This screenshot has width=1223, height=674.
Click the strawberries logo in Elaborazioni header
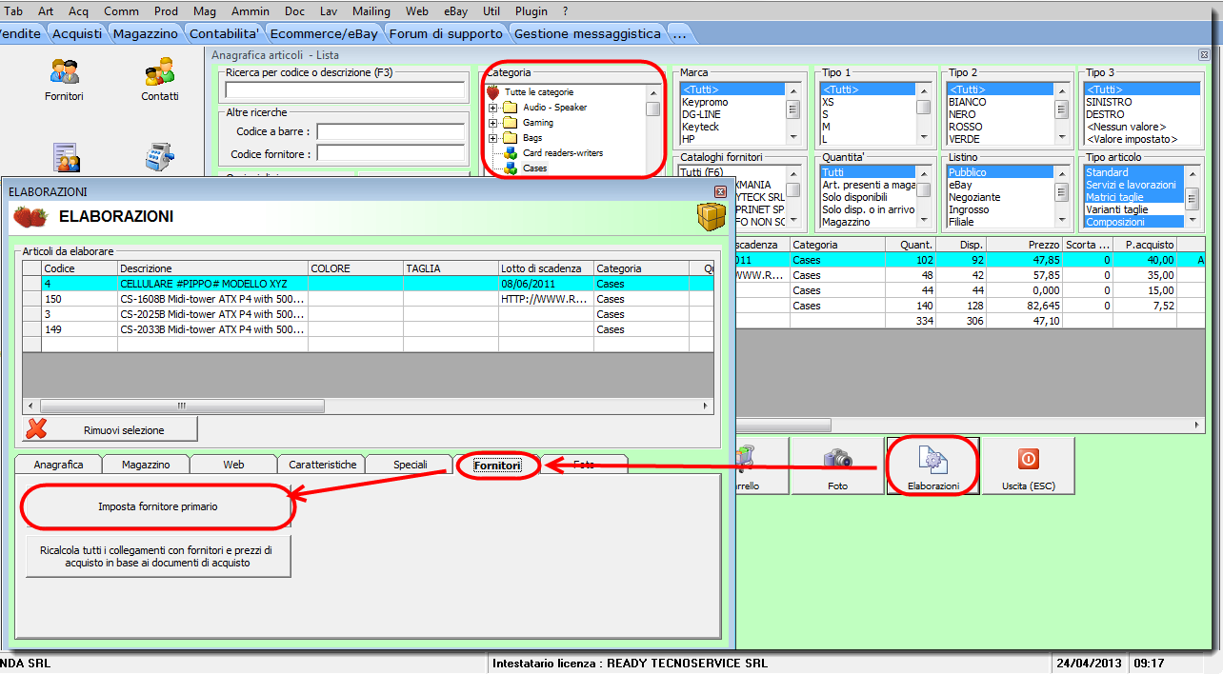click(30, 217)
